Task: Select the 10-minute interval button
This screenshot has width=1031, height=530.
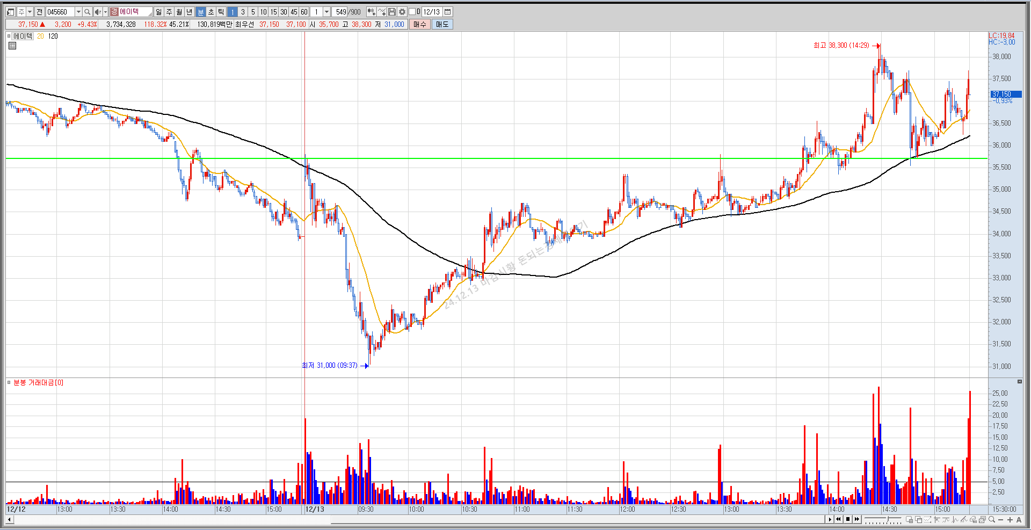Action: (x=263, y=12)
